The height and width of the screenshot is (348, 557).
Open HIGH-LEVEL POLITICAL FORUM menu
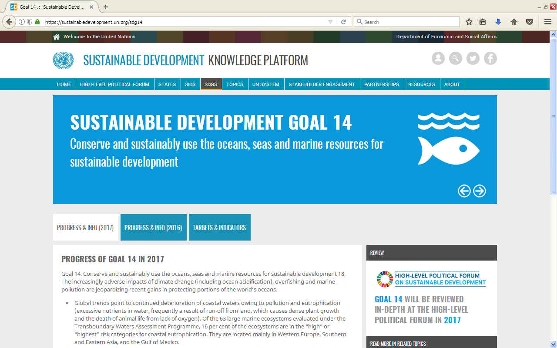click(x=114, y=84)
